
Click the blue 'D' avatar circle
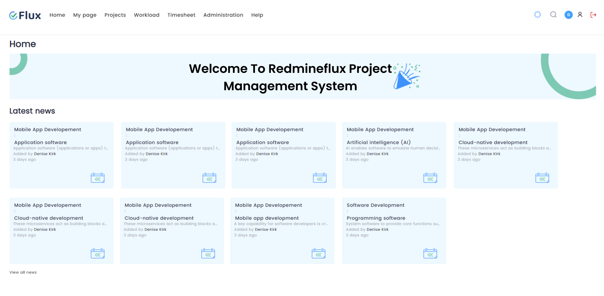click(568, 15)
